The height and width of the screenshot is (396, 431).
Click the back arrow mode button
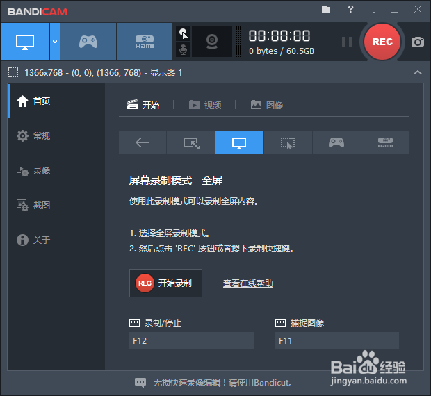coord(143,142)
